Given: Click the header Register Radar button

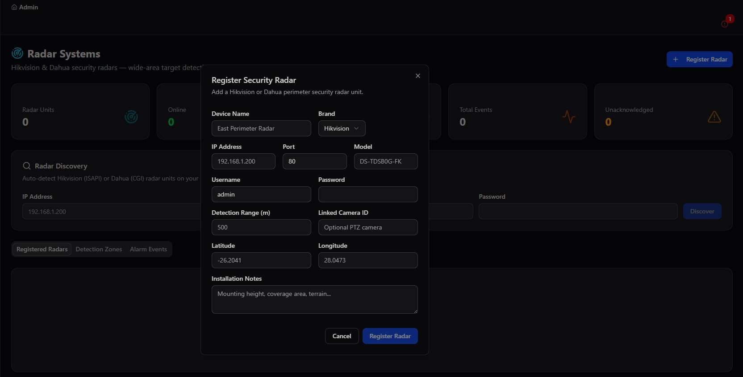Looking at the screenshot, I should tap(699, 59).
